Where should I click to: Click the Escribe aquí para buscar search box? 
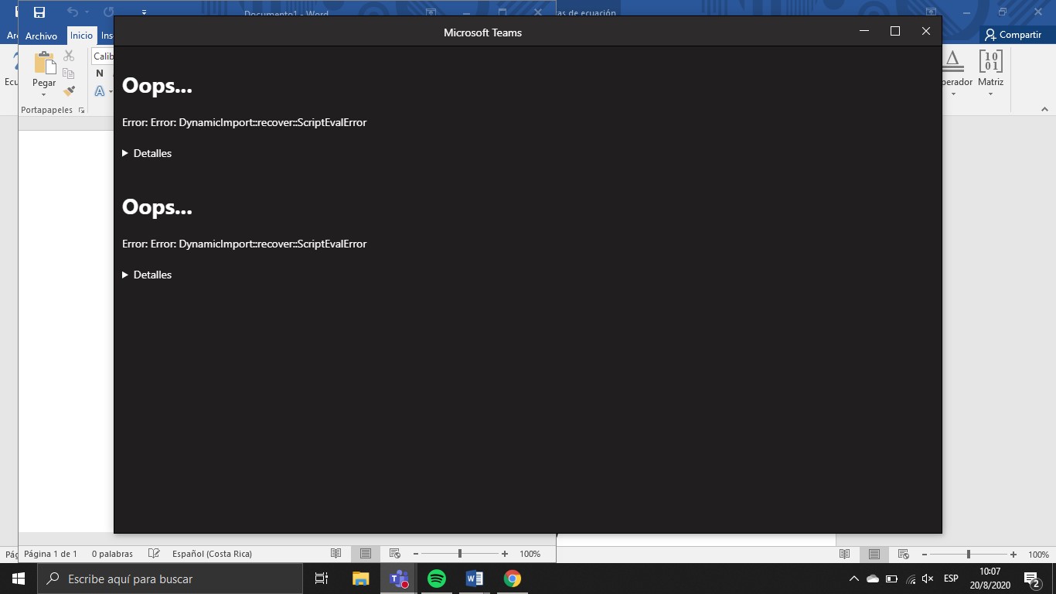(170, 579)
